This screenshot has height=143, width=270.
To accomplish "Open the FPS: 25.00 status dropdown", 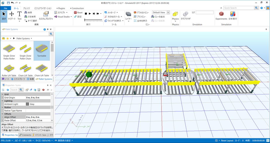I will [7, 140].
